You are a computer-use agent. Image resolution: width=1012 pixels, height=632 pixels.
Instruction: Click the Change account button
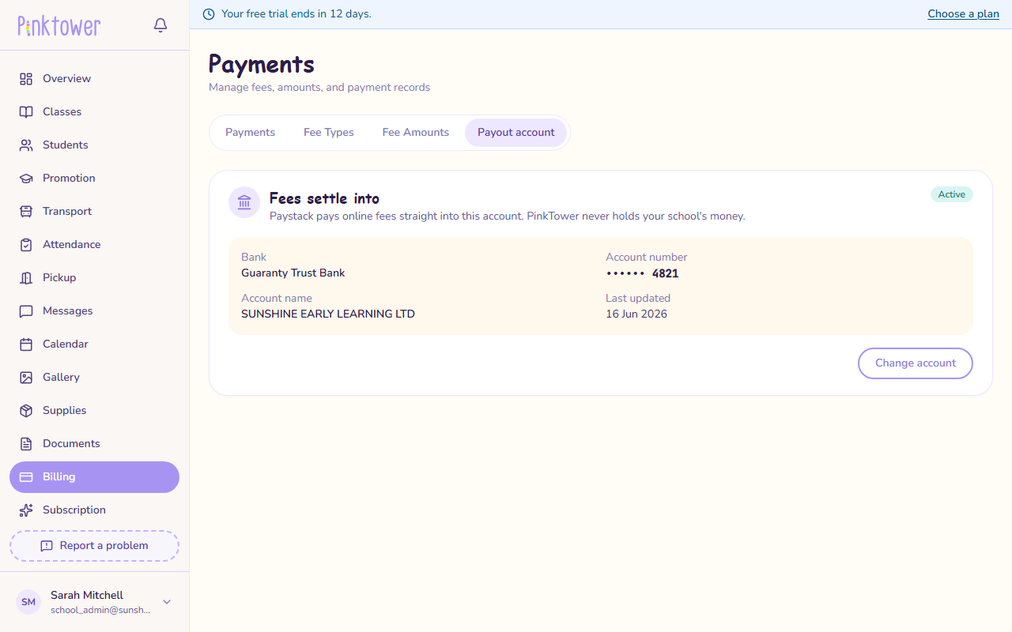(916, 363)
